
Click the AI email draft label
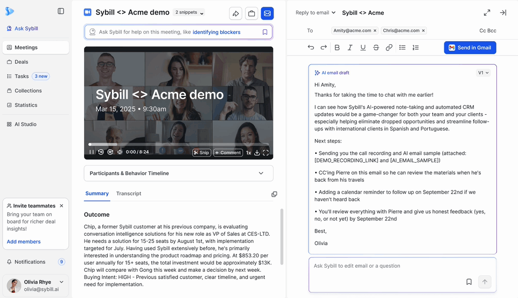tap(332, 73)
